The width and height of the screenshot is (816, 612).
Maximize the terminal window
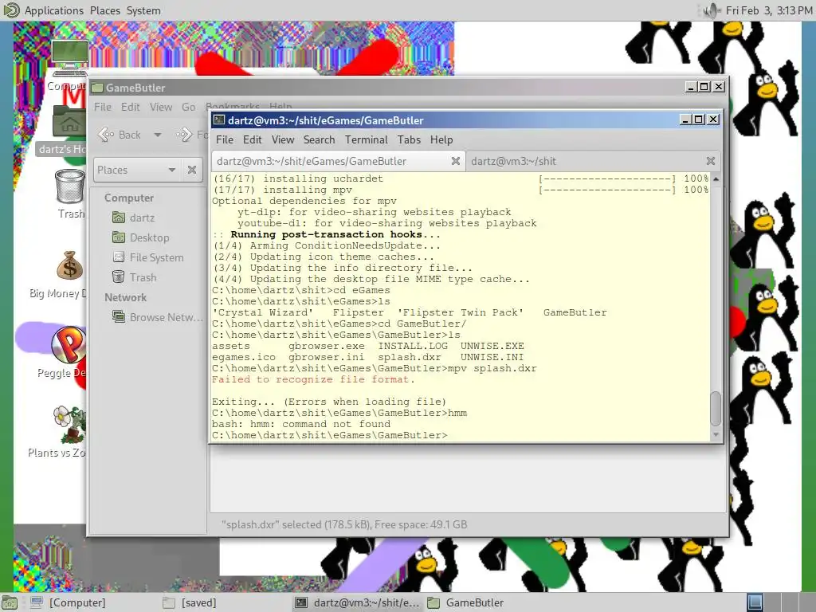pyautogui.click(x=699, y=120)
